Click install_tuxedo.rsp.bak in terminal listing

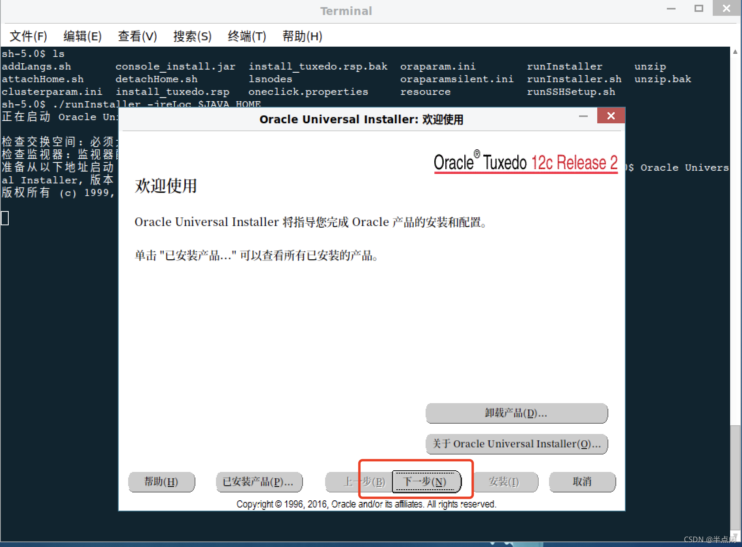pos(318,66)
